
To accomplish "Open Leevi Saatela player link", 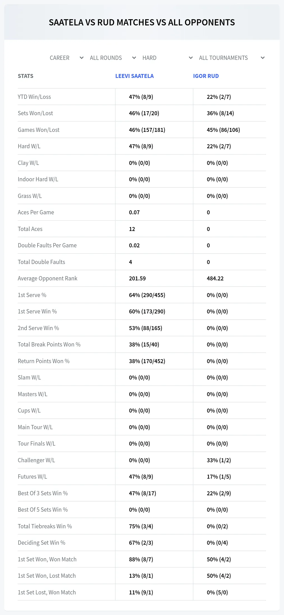I will pos(135,76).
